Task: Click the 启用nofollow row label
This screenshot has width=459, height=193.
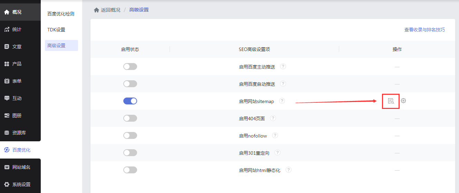Action: [253, 136]
